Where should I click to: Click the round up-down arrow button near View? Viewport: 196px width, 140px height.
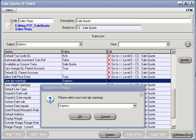coord(188,44)
